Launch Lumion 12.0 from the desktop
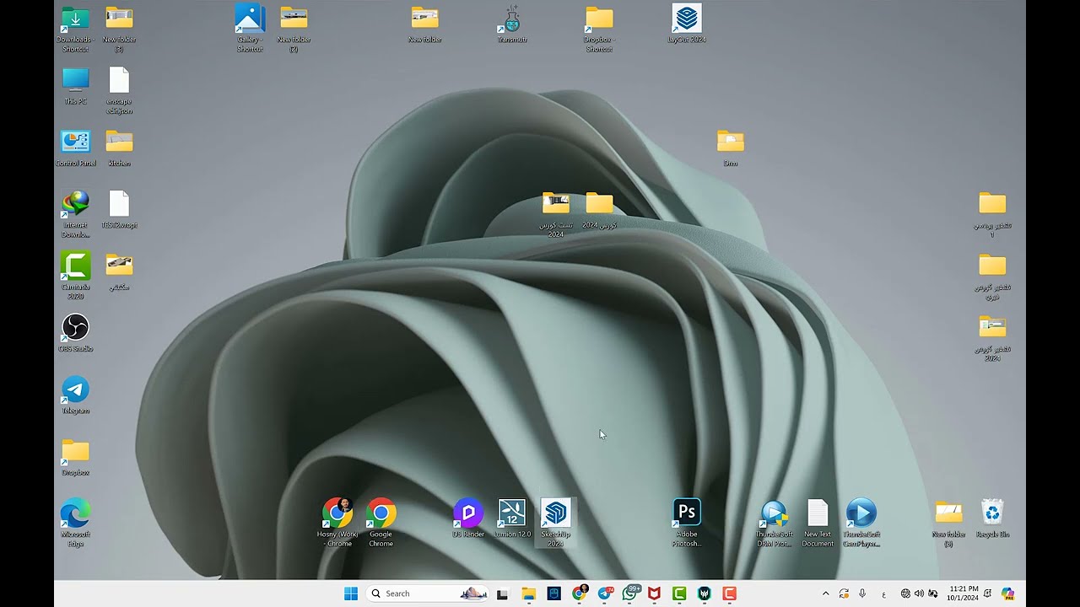This screenshot has height=607, width=1080. [x=512, y=518]
